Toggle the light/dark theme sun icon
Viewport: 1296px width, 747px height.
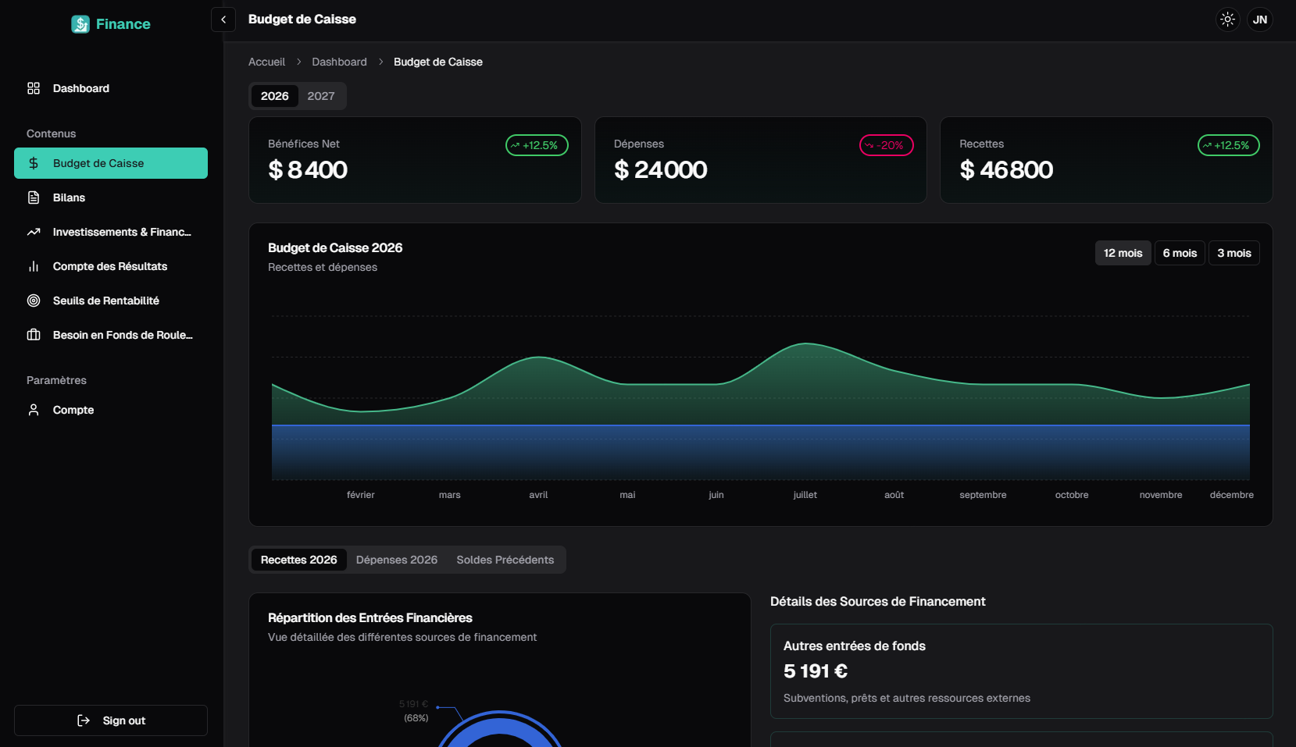point(1227,20)
